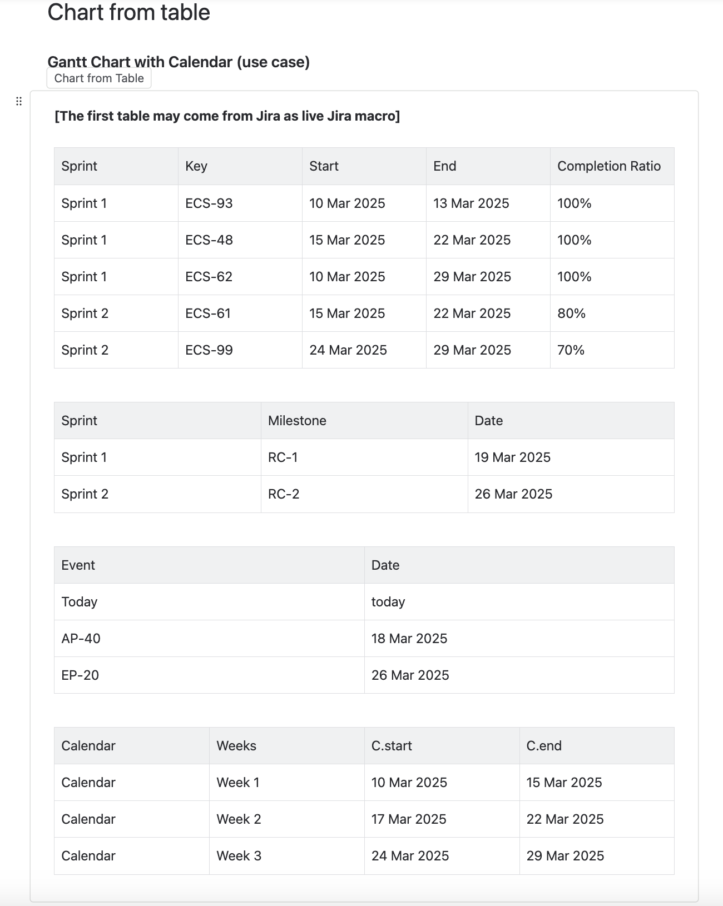Click the Gantt Chart with Calendar heading
This screenshot has height=906, width=723.
(179, 62)
